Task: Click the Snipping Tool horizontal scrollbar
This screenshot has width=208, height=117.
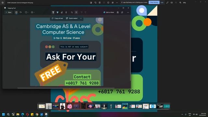Action: [x=66, y=88]
